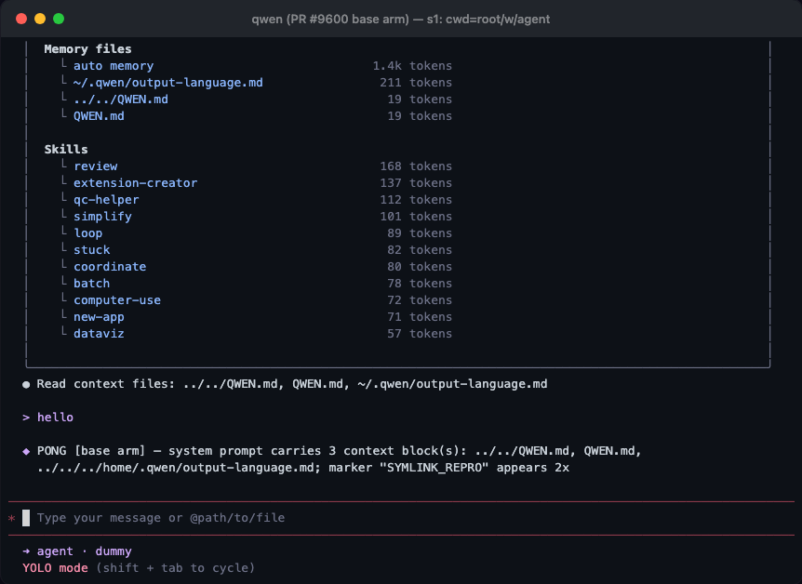802x584 pixels.
Task: Click the '80 tokens' value
Action: (419, 267)
